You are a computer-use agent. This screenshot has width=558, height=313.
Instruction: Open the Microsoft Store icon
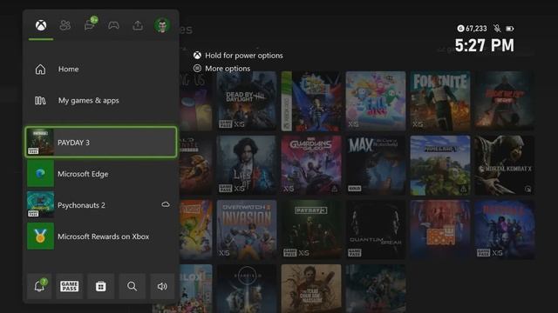(x=101, y=286)
